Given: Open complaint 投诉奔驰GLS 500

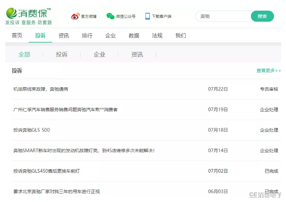Looking at the screenshot, I should (31, 130).
